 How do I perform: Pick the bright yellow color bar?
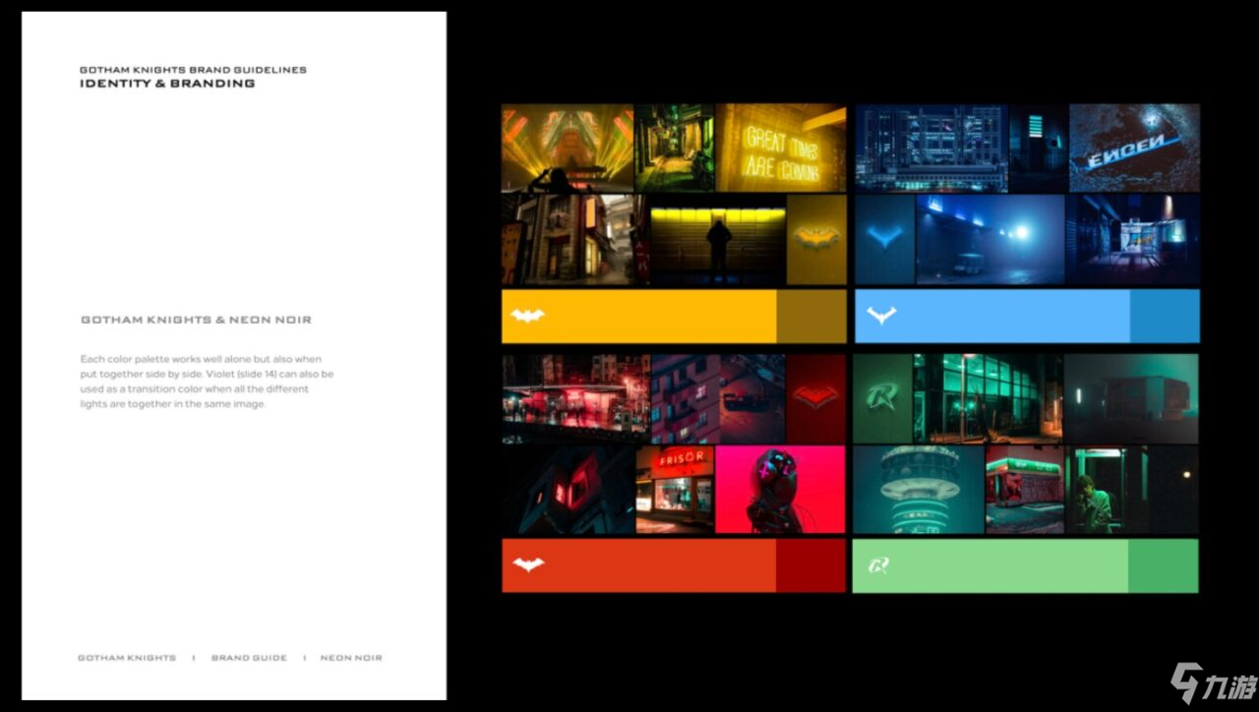(x=639, y=316)
